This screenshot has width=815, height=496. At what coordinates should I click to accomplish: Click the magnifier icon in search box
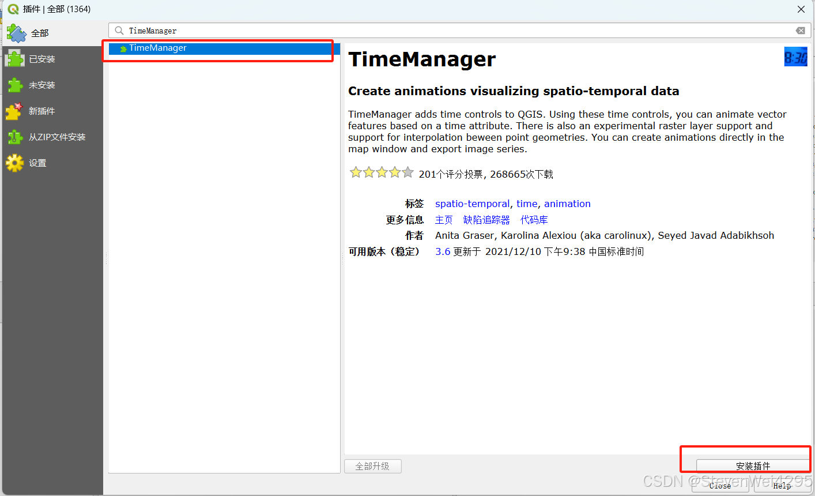[x=119, y=31]
